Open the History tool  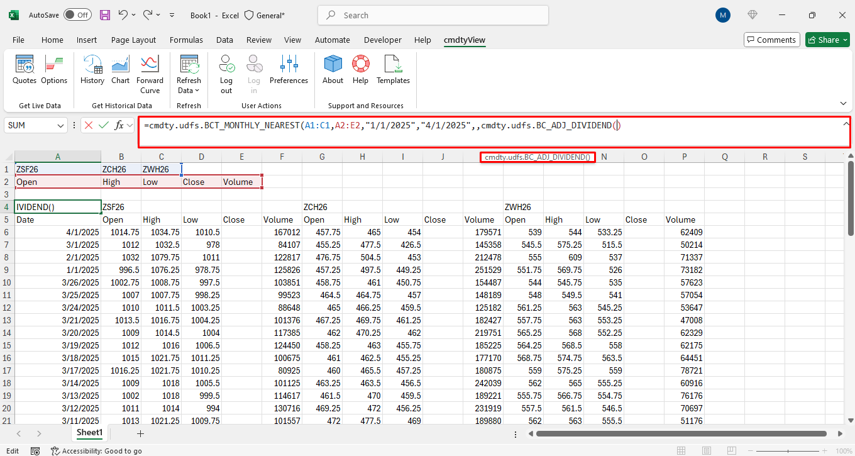pyautogui.click(x=92, y=69)
